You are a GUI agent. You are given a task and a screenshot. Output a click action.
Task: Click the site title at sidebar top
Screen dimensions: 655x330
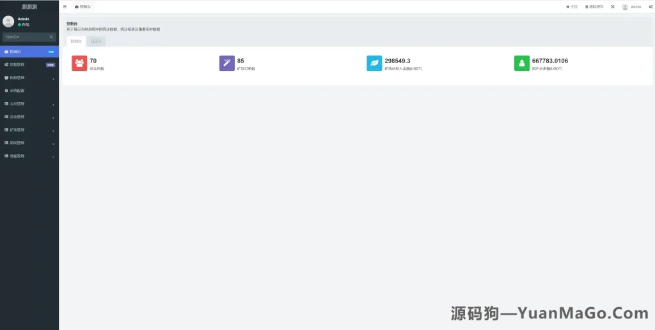pyautogui.click(x=29, y=6)
